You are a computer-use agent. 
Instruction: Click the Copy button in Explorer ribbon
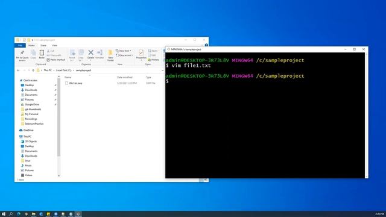tap(33, 54)
